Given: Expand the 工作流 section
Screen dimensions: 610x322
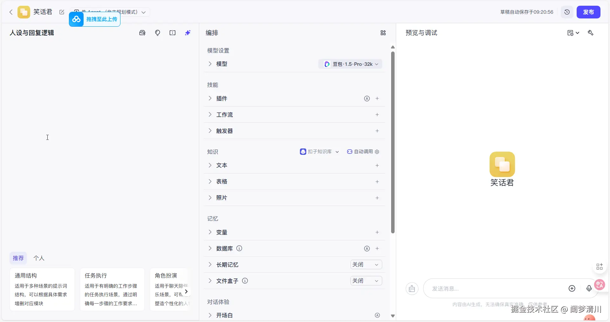Looking at the screenshot, I should [210, 115].
